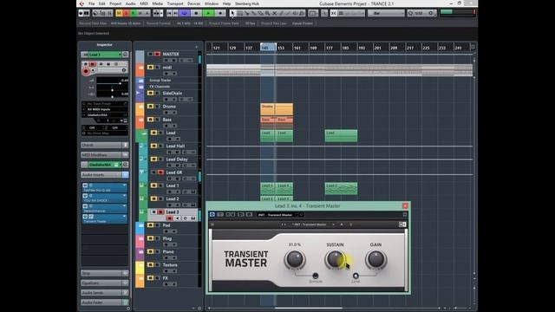The image size is (555, 312).
Task: Click the Steinberg Hub menu item
Action: click(247, 3)
